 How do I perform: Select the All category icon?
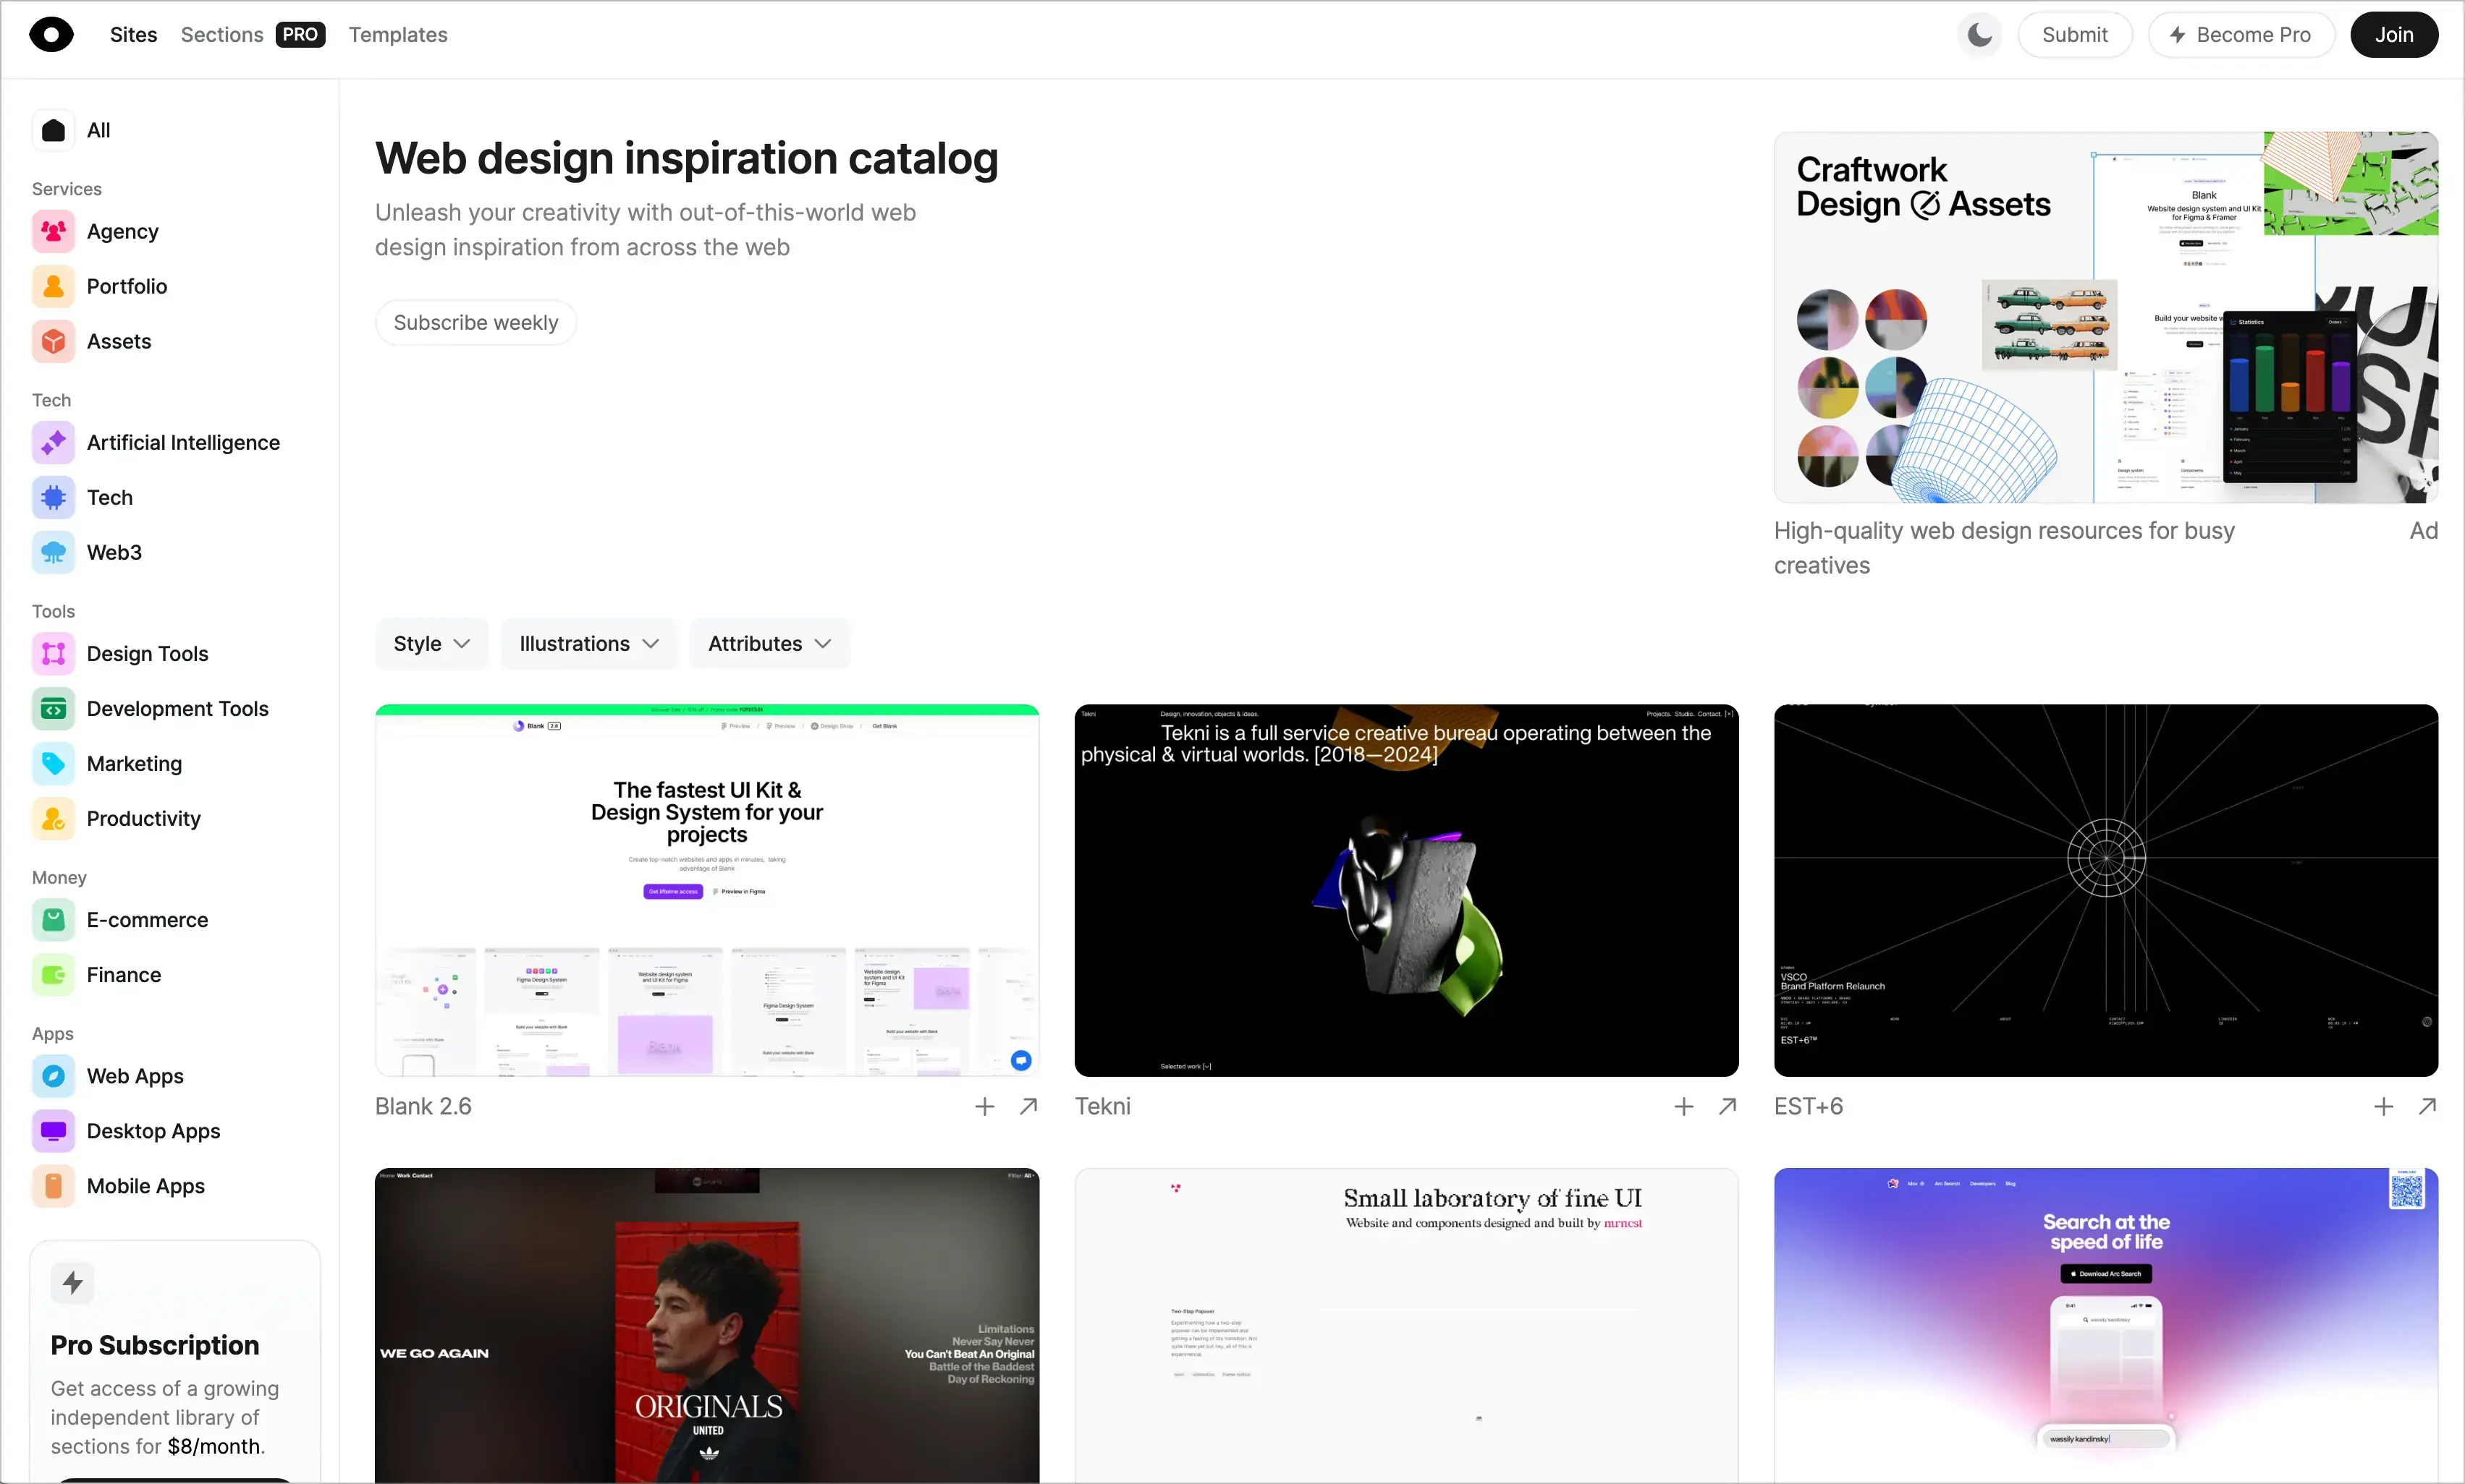(x=54, y=130)
